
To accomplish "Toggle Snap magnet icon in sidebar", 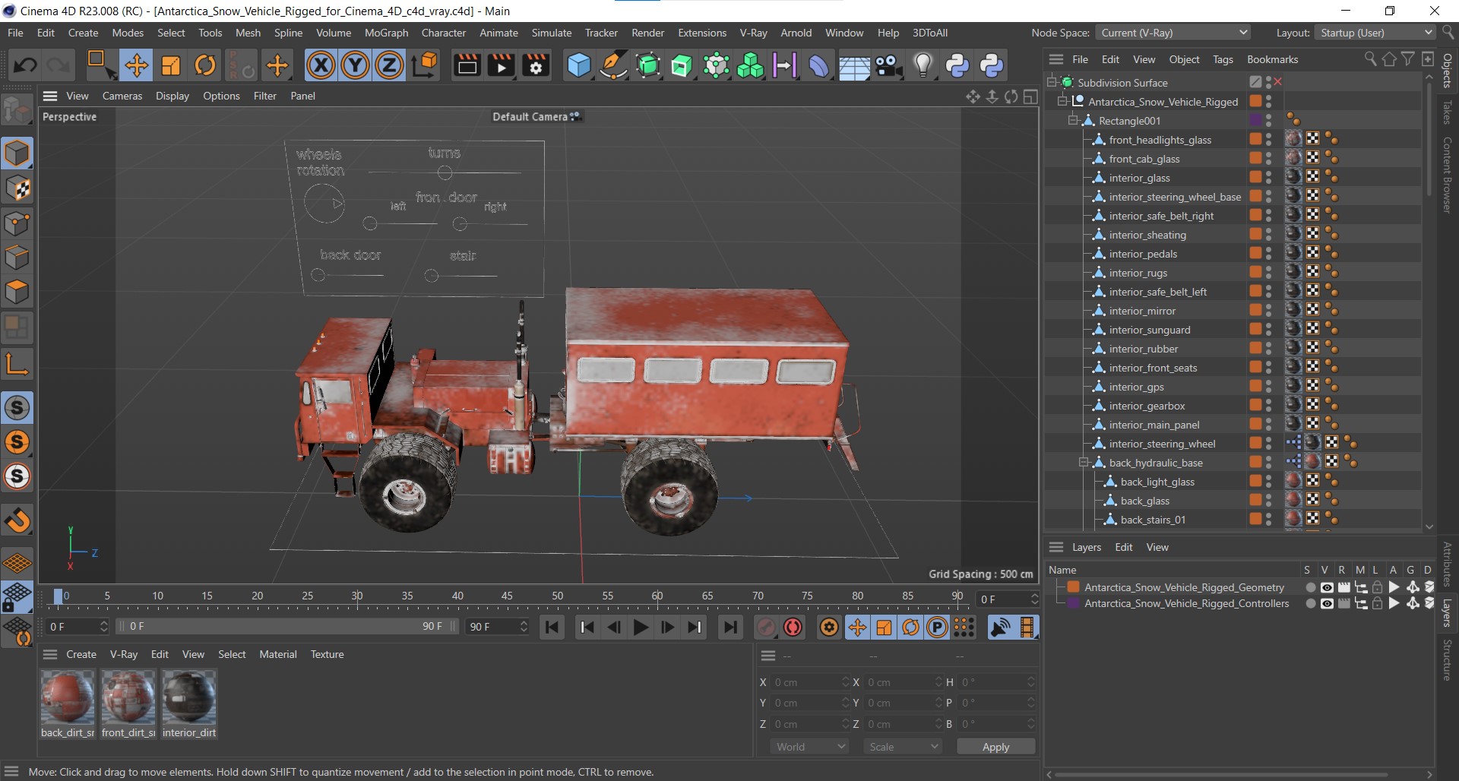I will [x=17, y=520].
